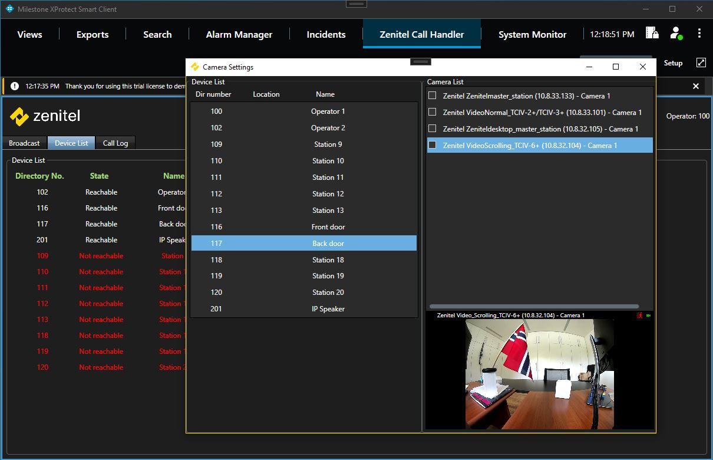This screenshot has width=713, height=460.
Task: Open the user account status icon
Action: click(x=676, y=33)
